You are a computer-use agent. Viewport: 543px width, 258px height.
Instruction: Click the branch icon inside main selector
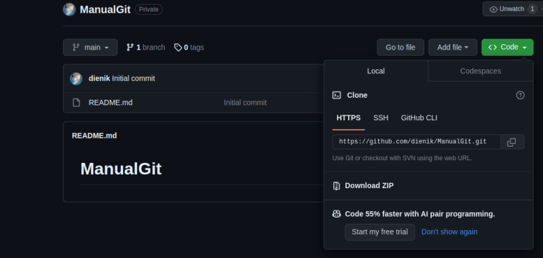75,47
